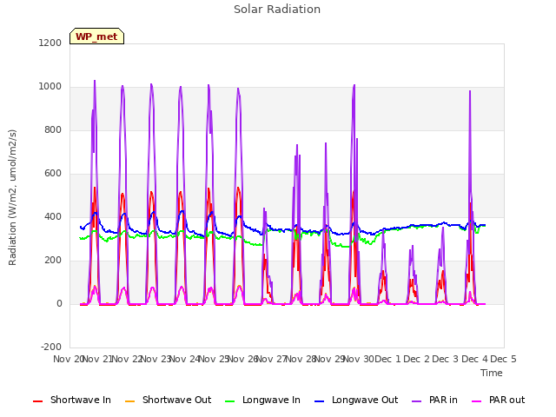Click the 200 y-axis tick label

pyautogui.click(x=53, y=261)
